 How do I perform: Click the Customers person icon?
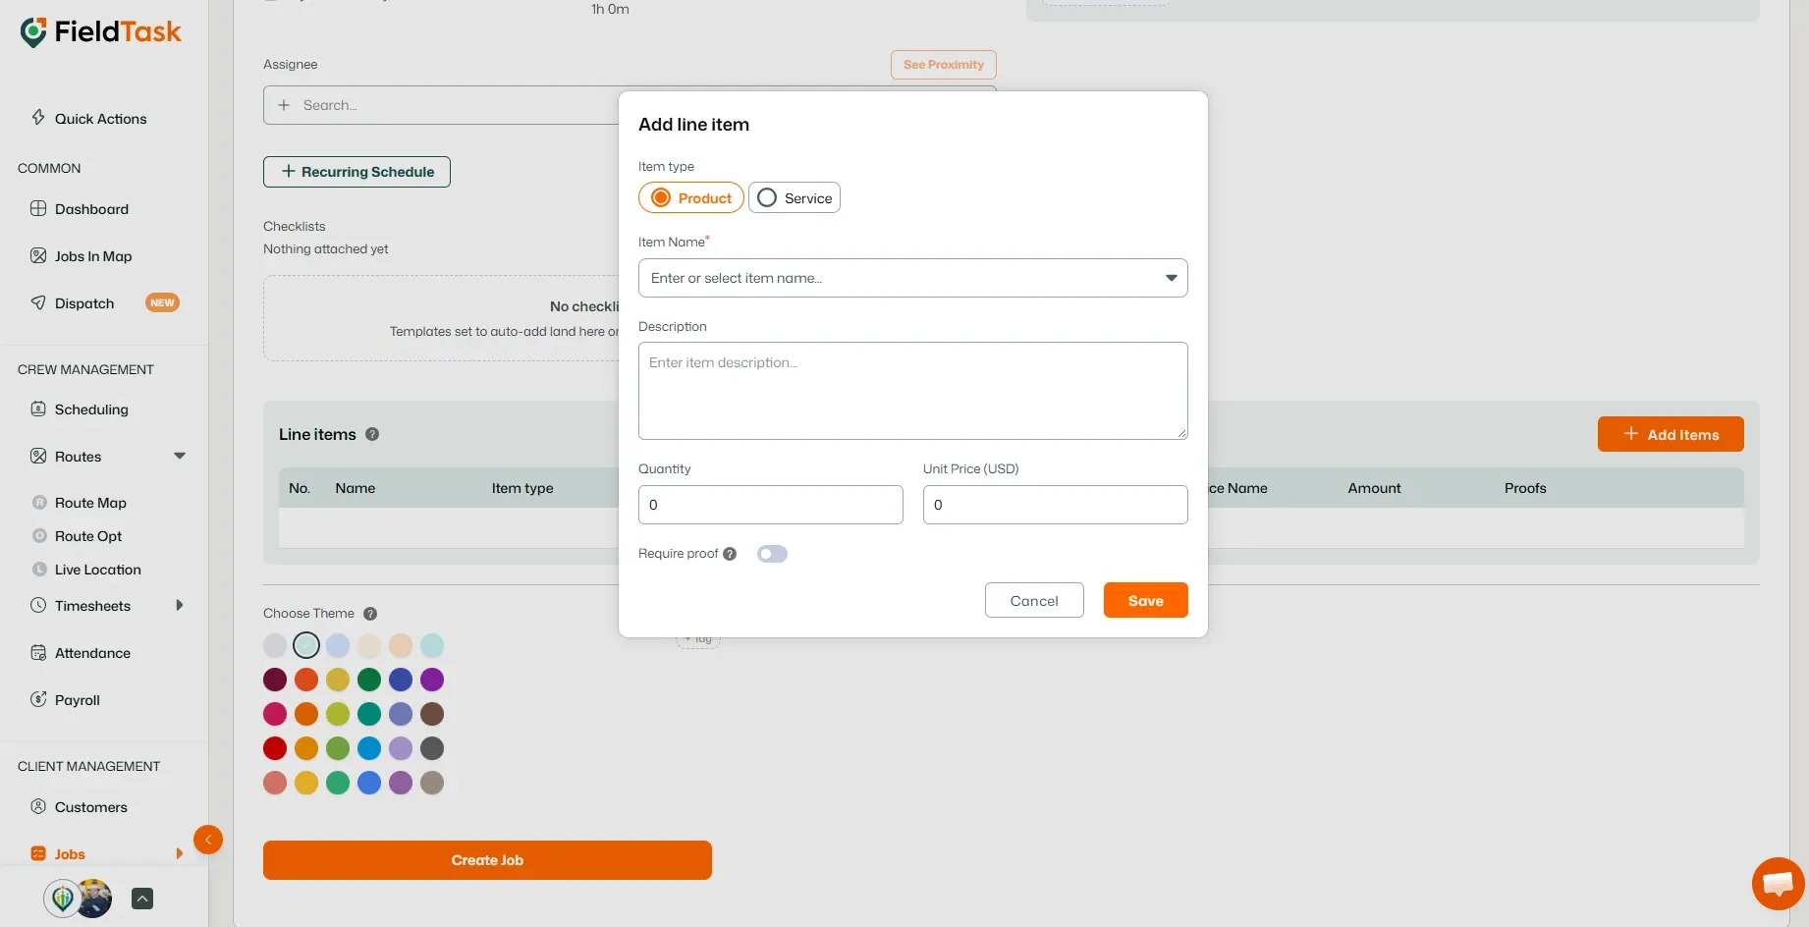[38, 806]
